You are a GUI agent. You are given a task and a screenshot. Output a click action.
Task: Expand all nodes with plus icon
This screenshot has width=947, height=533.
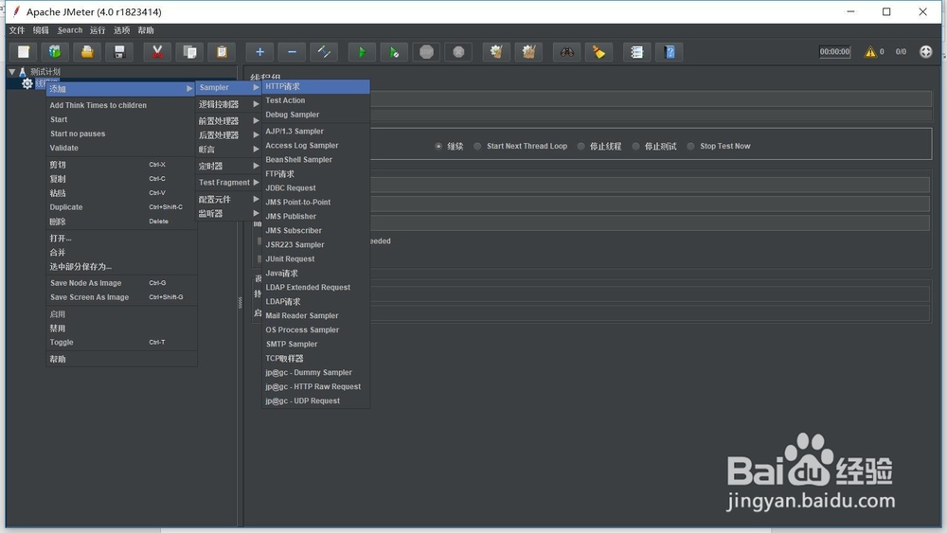(x=259, y=52)
